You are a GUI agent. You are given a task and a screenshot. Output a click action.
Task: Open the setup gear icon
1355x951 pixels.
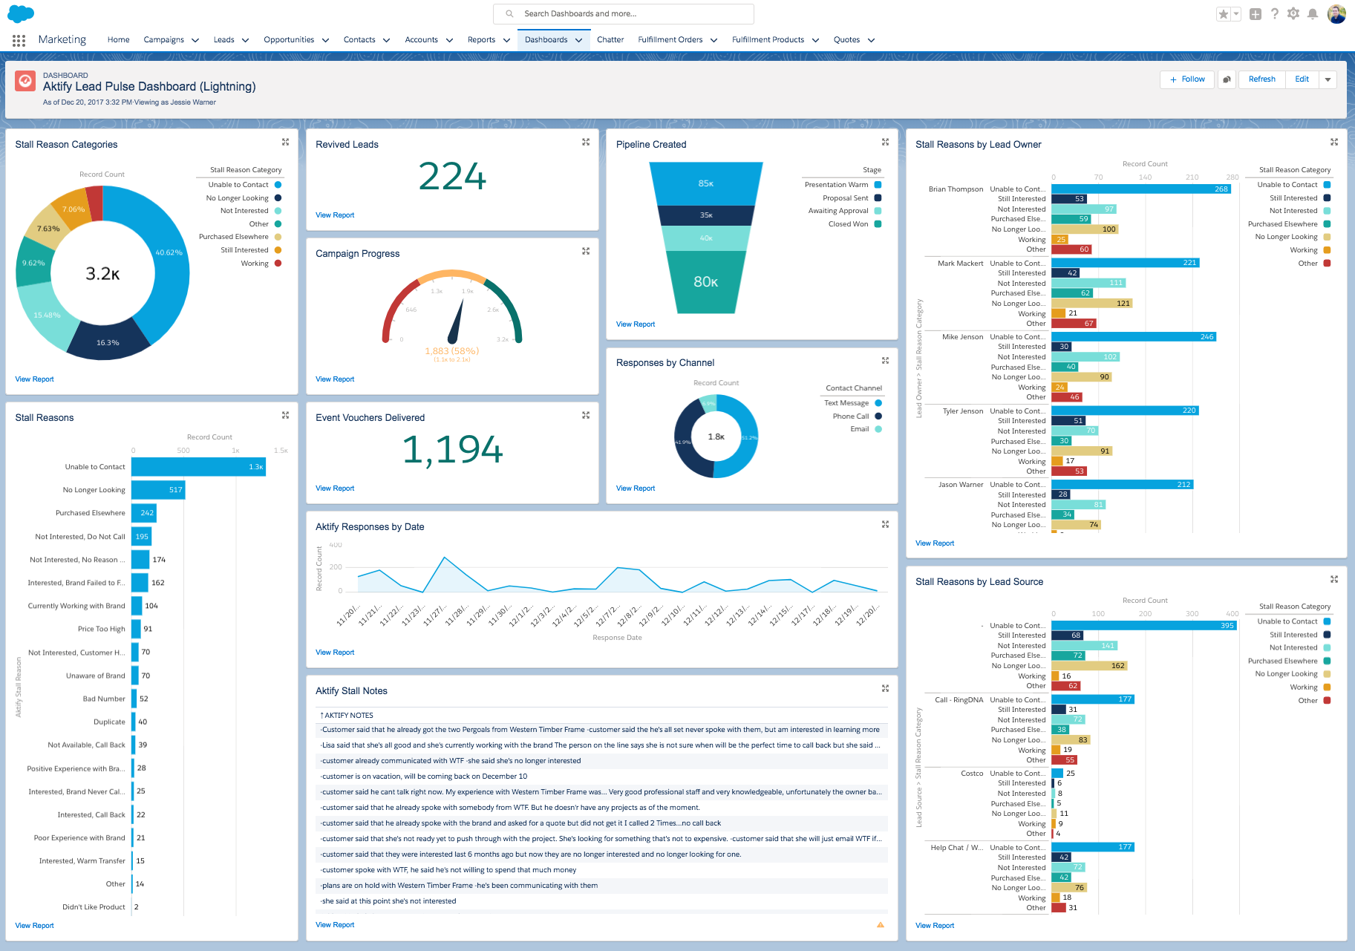point(1293,13)
